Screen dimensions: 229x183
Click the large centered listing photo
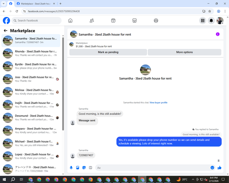[145, 70]
